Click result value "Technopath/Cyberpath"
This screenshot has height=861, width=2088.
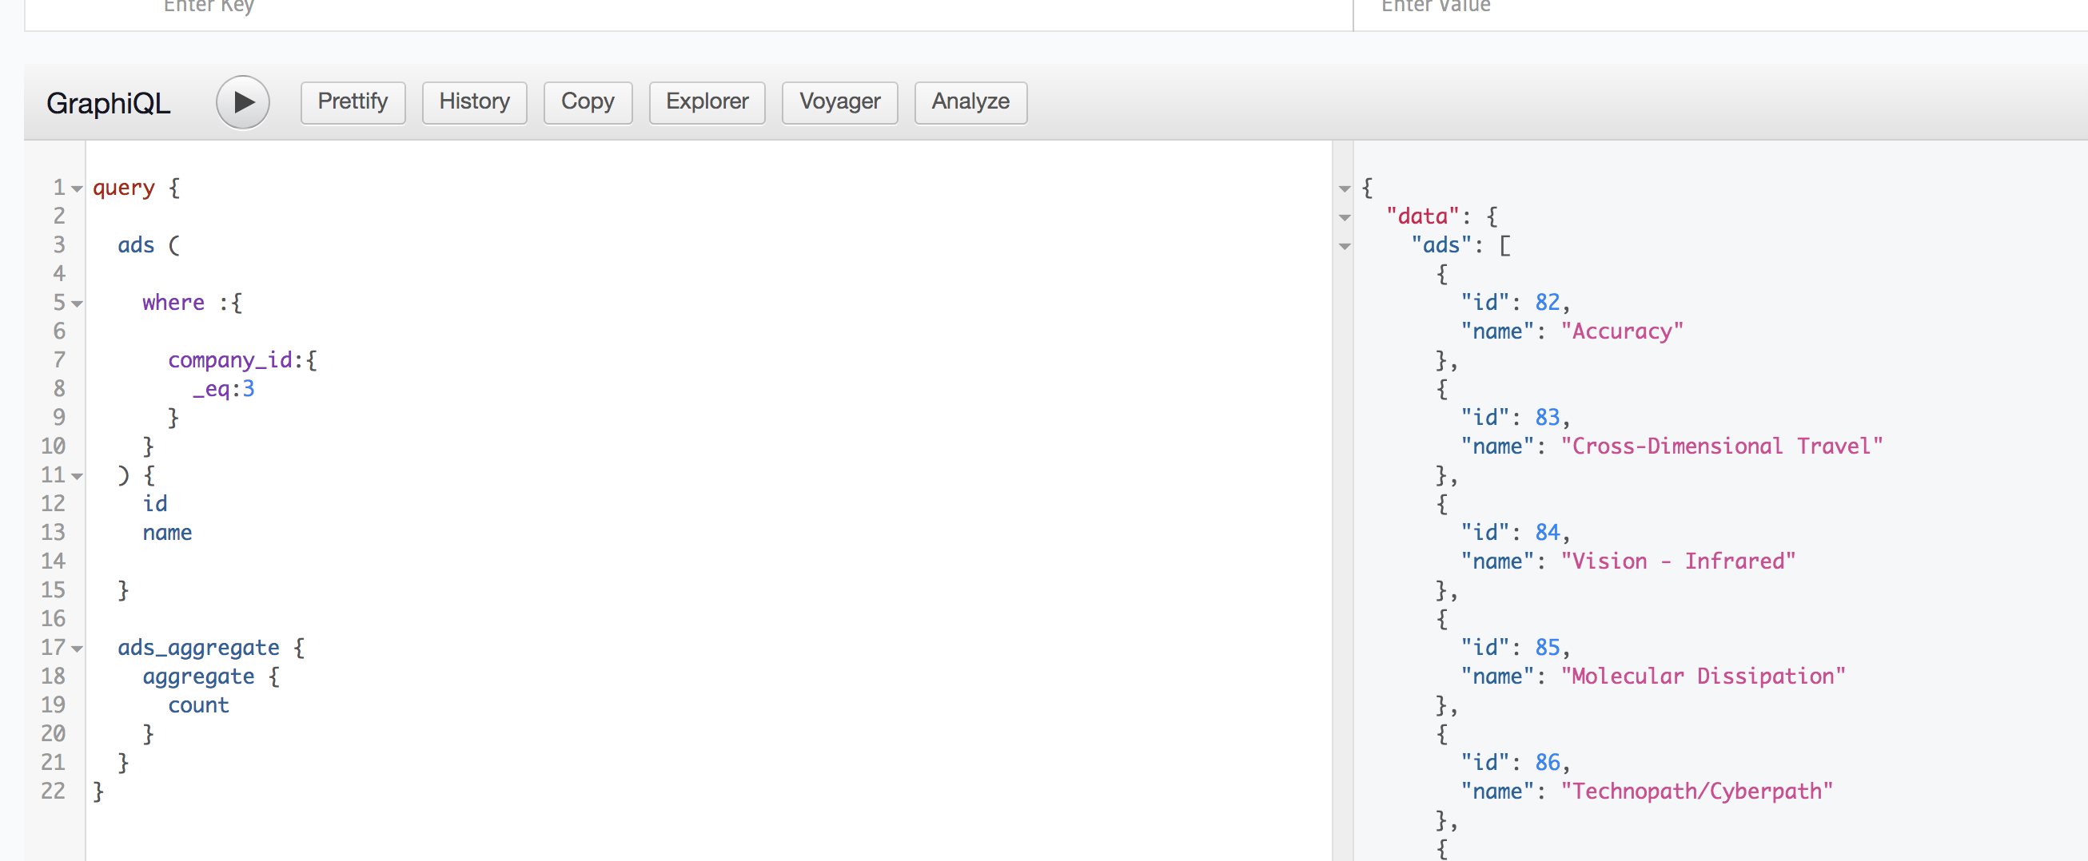[1696, 792]
